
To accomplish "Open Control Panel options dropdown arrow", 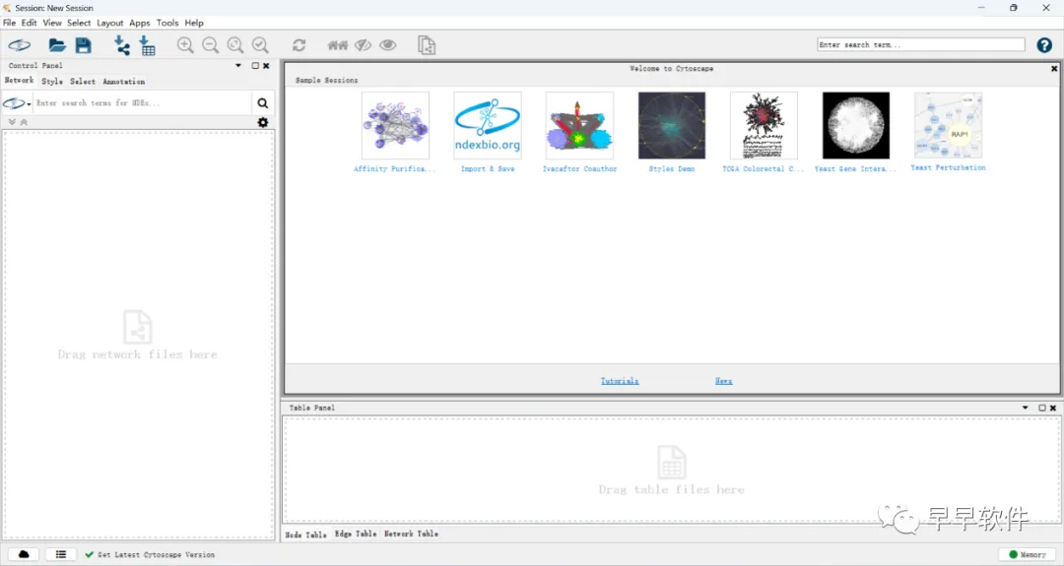I will point(238,66).
